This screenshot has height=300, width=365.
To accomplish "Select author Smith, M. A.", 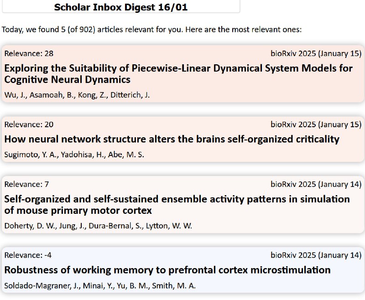I will pyautogui.click(x=174, y=285).
